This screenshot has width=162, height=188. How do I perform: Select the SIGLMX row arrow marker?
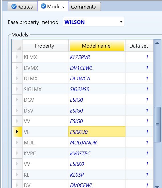17,89
